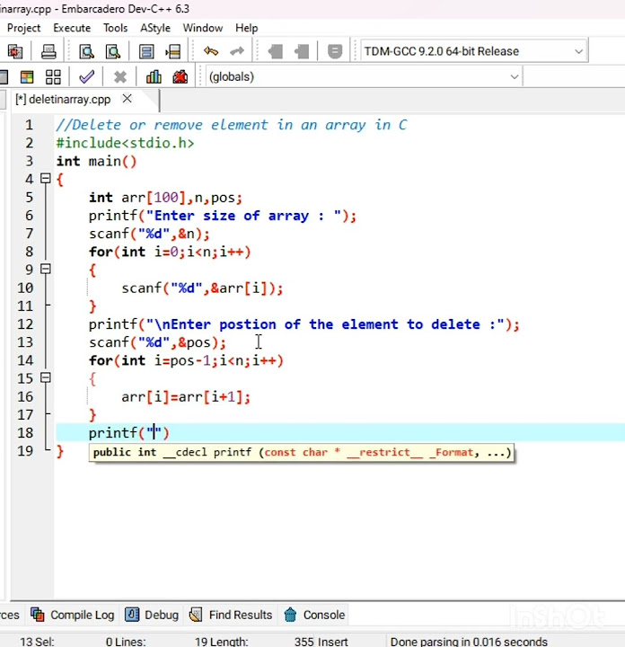Click the 'Done parsing in 0.016 seconds' status
The height and width of the screenshot is (647, 625).
click(469, 642)
